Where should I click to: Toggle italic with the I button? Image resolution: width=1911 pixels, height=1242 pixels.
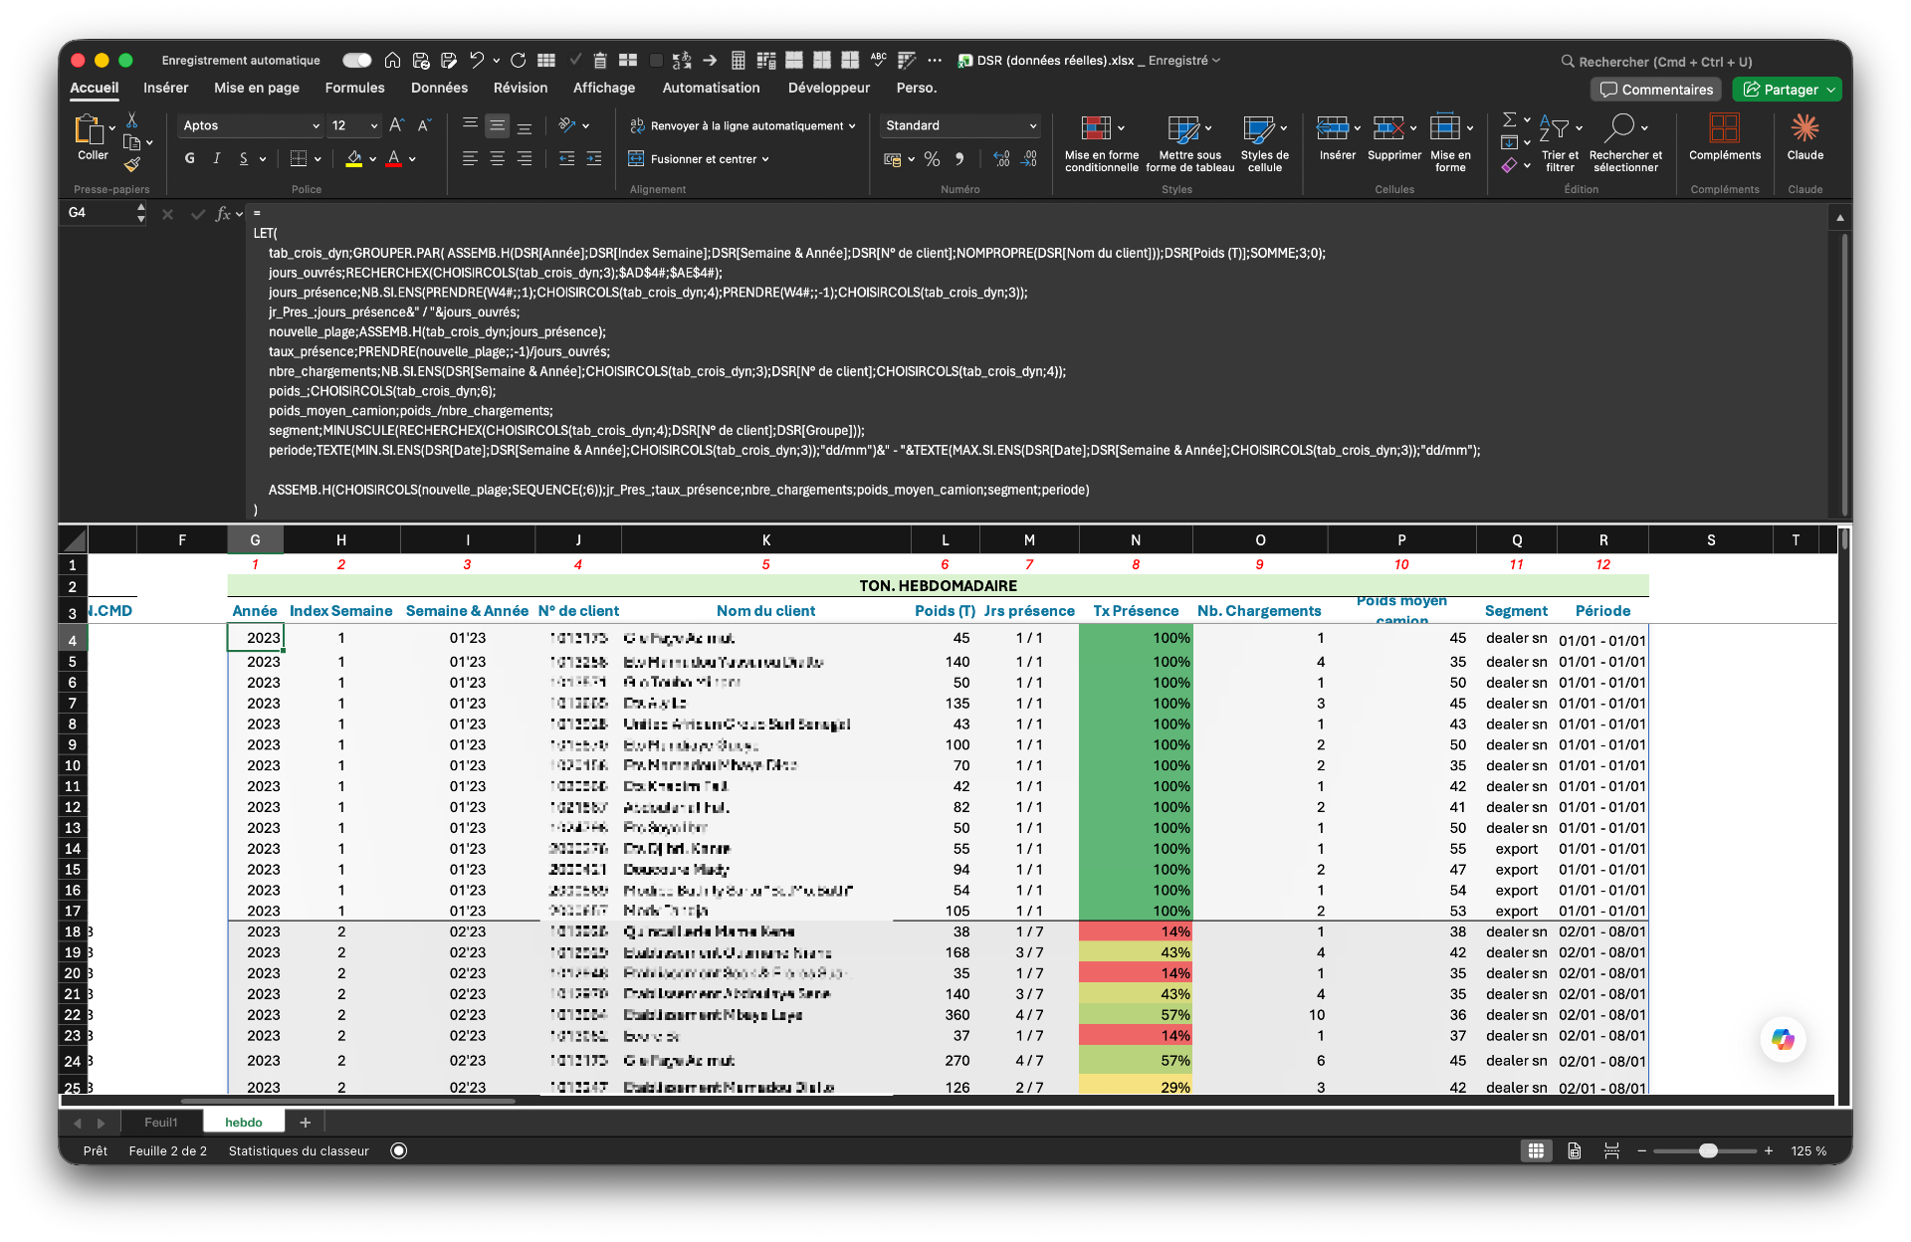pyautogui.click(x=216, y=158)
